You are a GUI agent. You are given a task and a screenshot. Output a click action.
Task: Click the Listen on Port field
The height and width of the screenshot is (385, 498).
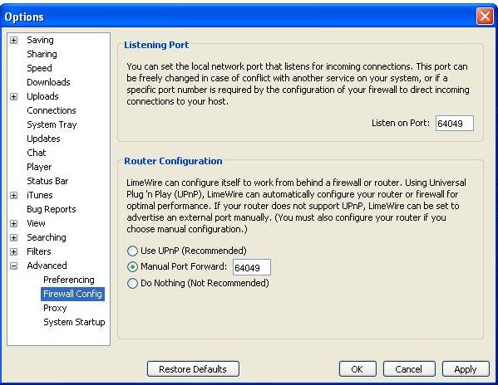tap(455, 124)
